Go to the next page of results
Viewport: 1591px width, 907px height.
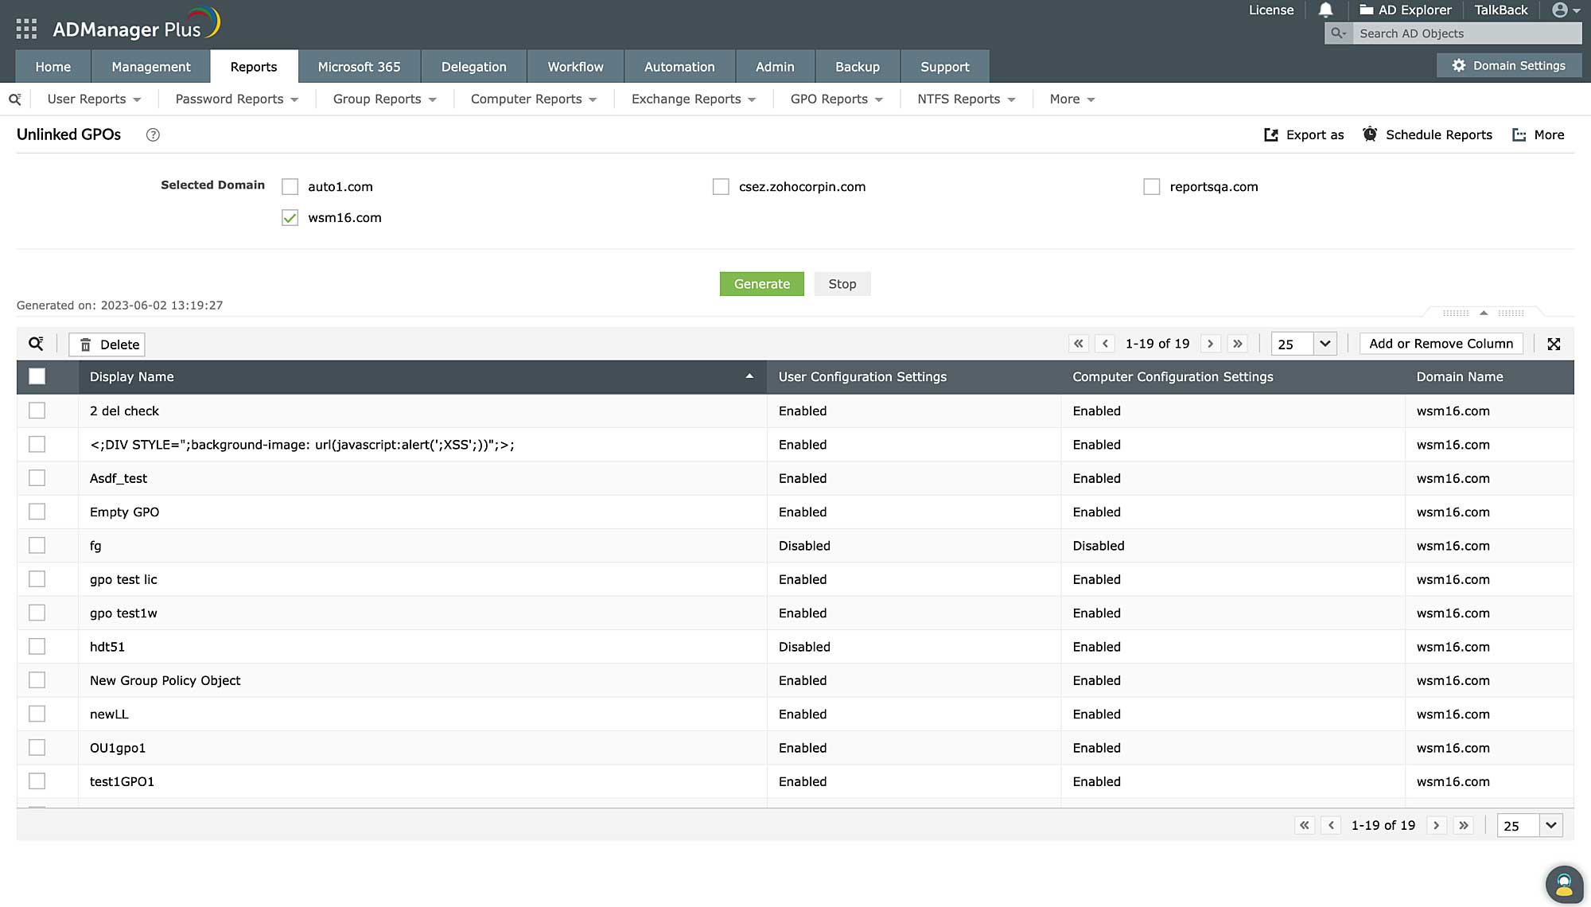pyautogui.click(x=1210, y=344)
